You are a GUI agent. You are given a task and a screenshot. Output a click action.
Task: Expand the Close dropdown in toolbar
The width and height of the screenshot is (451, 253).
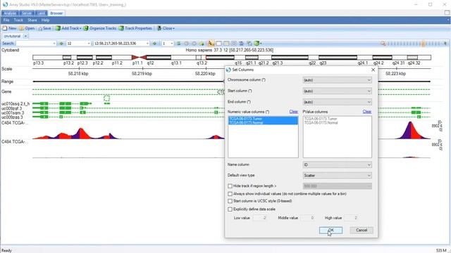[x=173, y=28]
